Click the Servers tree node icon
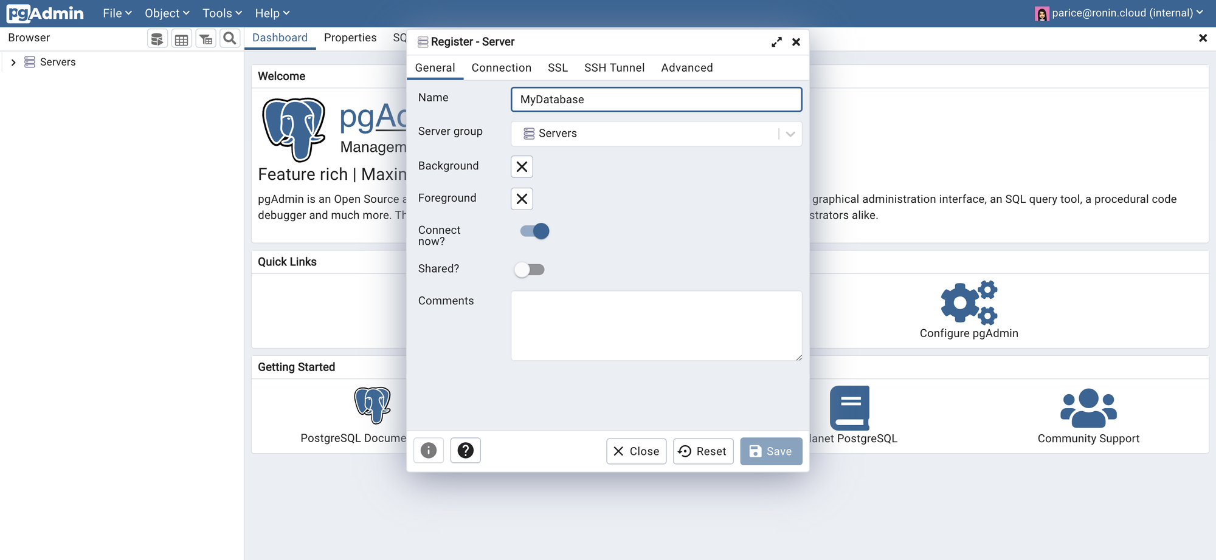The image size is (1216, 560). coord(30,62)
